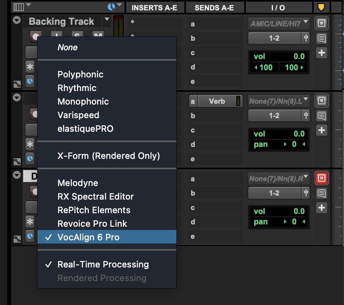This screenshot has height=305, width=344.
Task: Click the second track's object view icon
Action: tap(322, 101)
